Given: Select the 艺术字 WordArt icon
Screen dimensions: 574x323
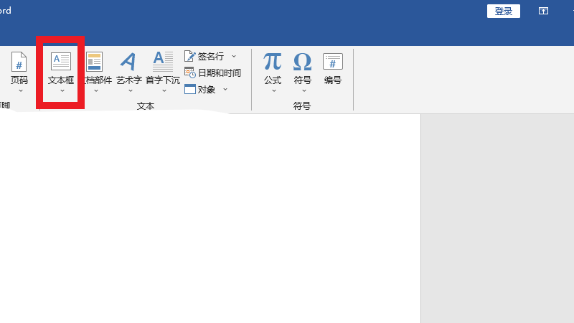Looking at the screenshot, I should 128,62.
